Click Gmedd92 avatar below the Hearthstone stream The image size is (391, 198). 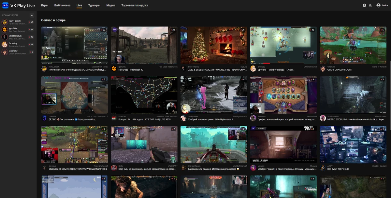253,118
